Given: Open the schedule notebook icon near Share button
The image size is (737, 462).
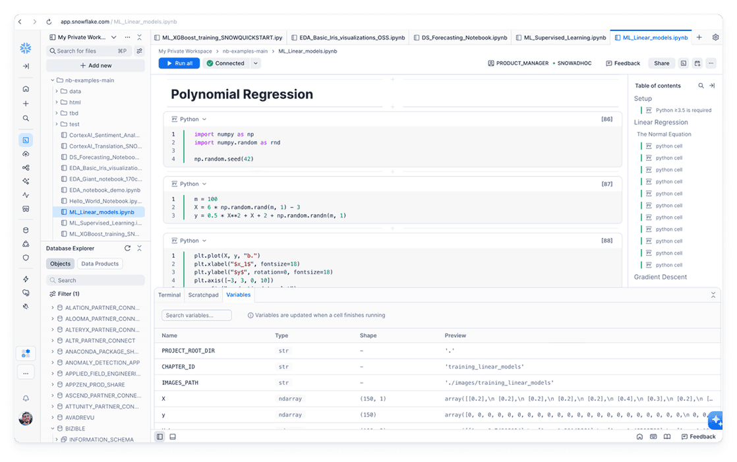Looking at the screenshot, I should coord(697,63).
